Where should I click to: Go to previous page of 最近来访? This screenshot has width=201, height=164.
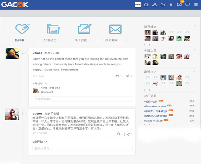(x=145, y=90)
